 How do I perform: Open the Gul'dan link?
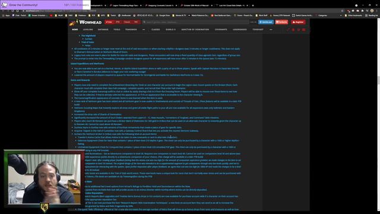[88, 39]
